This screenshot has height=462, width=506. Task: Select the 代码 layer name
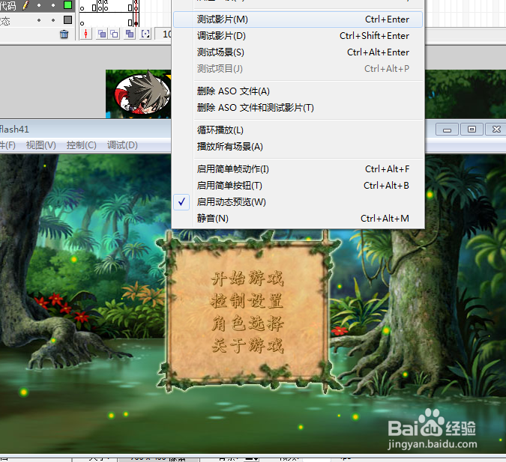coord(7,5)
